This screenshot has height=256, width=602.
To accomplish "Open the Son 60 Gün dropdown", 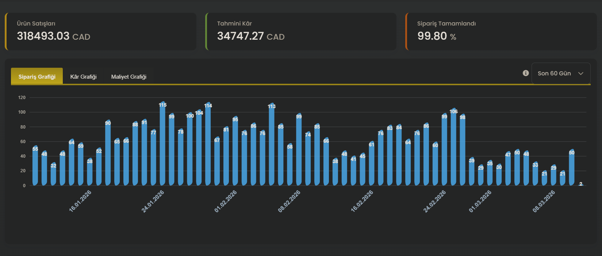I will 560,74.
